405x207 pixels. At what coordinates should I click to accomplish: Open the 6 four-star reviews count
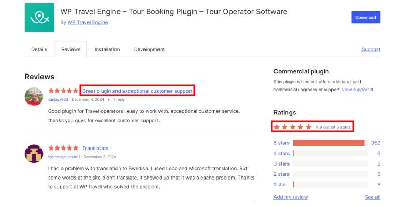tap(379, 153)
